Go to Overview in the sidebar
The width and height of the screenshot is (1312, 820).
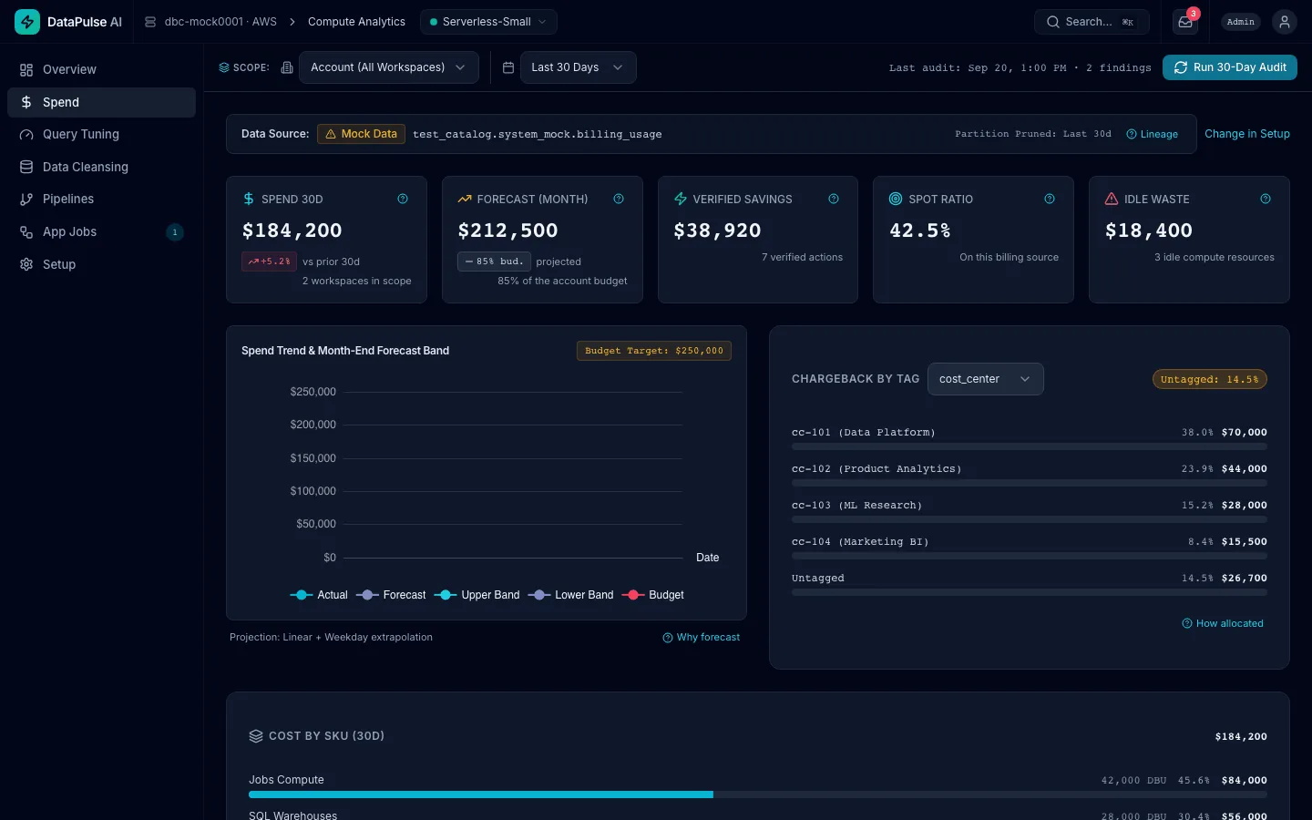(101, 70)
